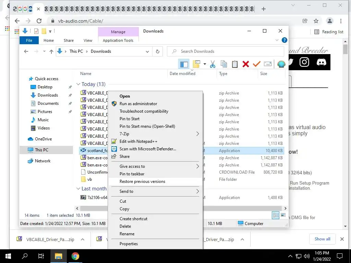Choose Rename in the context menu

coord(155,234)
